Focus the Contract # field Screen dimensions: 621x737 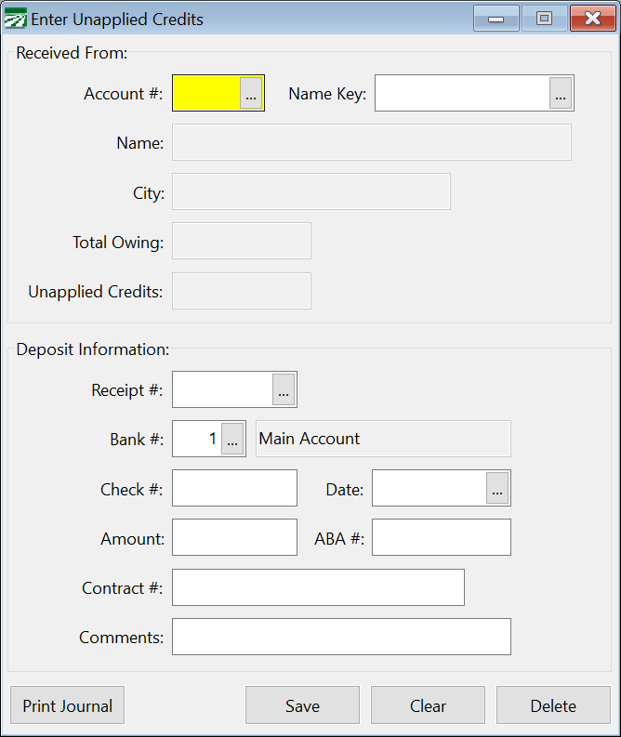(x=318, y=587)
